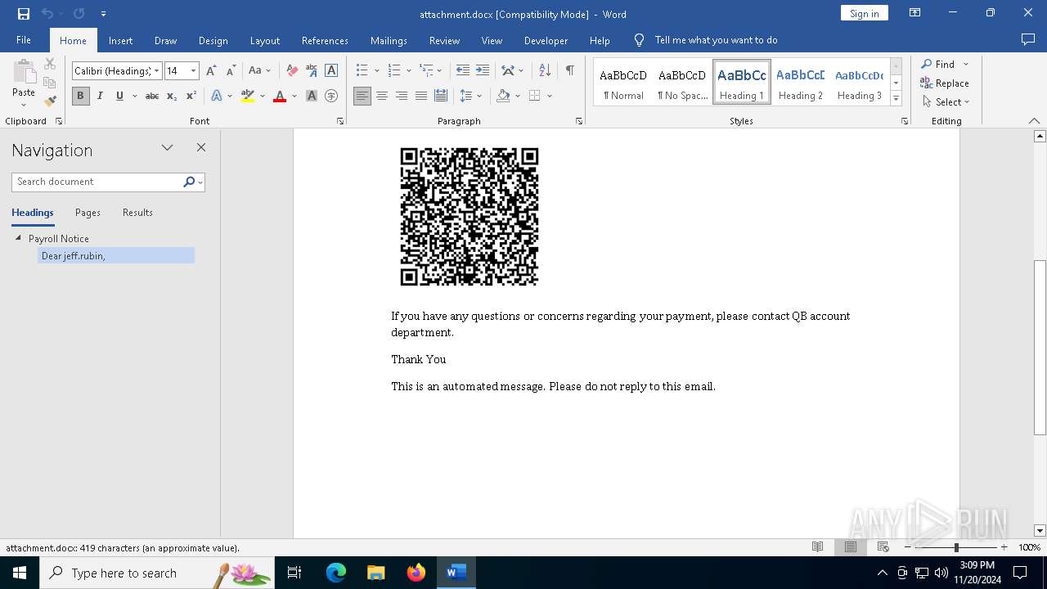Click the zoom slider handle
Viewport: 1047px width, 589px height.
[956, 547]
